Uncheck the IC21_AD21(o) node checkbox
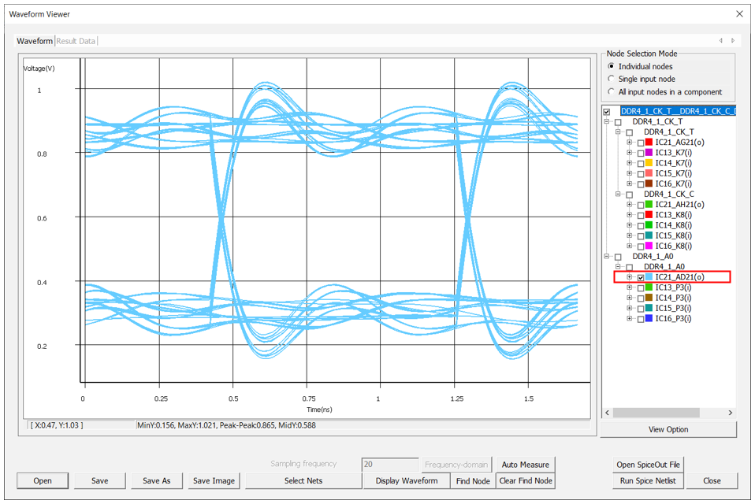 (640, 277)
